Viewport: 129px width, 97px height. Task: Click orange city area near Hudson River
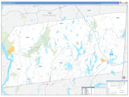11,50
